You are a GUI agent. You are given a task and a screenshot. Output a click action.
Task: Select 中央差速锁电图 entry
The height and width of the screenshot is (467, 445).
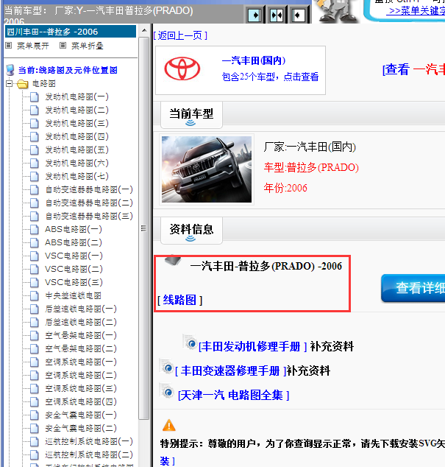[73, 296]
